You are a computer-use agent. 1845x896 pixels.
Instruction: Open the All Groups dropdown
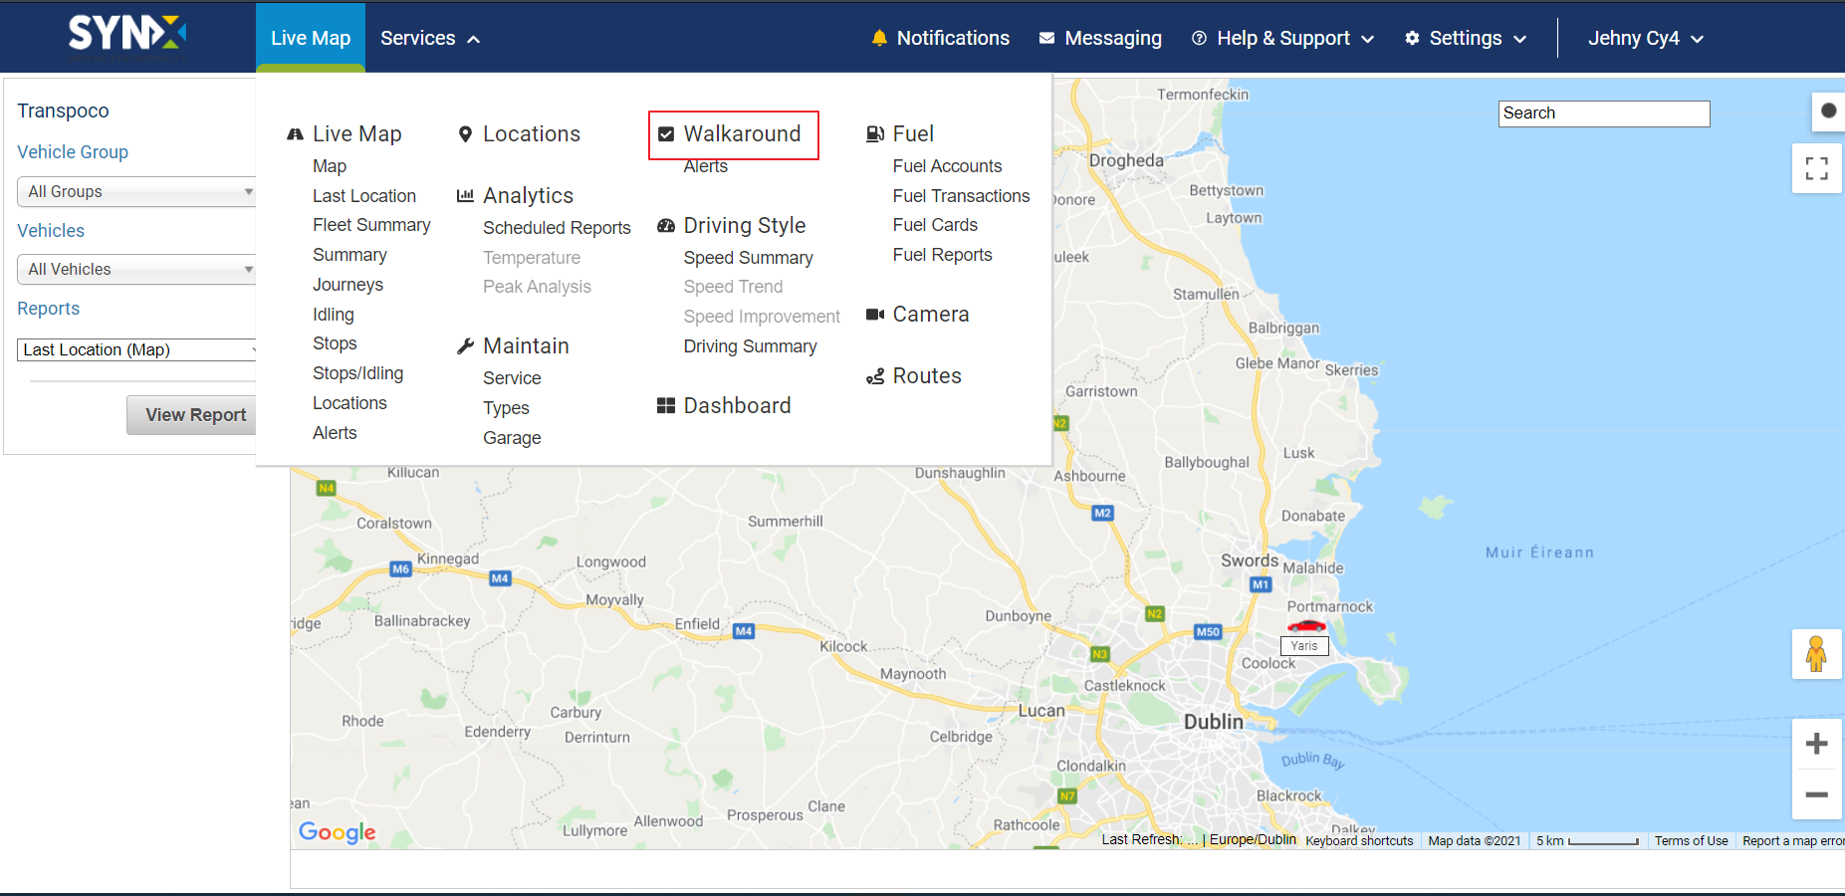tap(137, 191)
